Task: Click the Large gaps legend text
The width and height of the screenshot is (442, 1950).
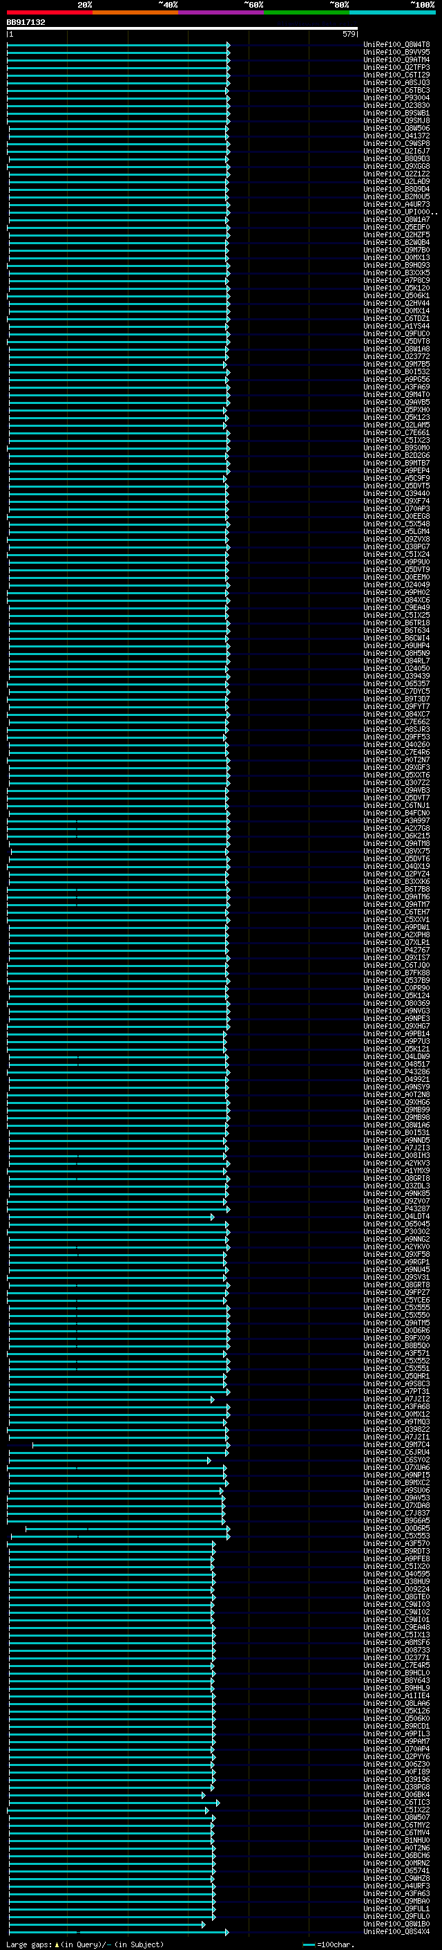Action: point(86,1944)
